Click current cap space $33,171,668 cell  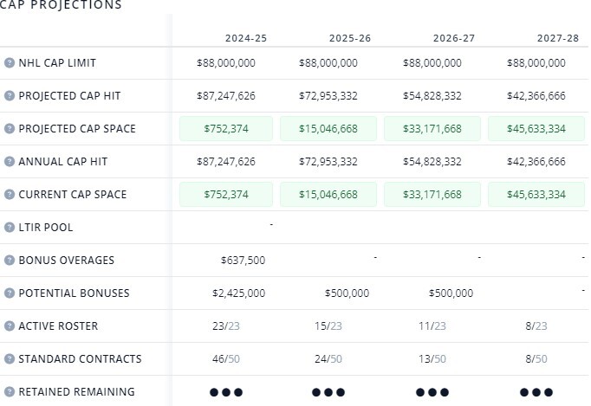pos(432,194)
